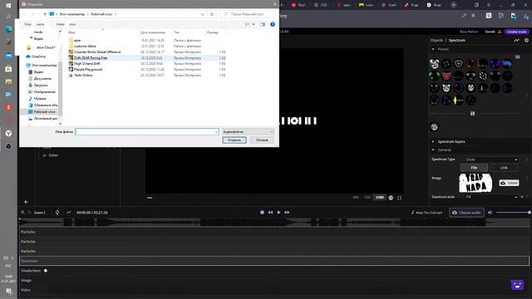The height and width of the screenshot is (299, 532).
Task: Click the graph line icon in Spectrum panel
Action: click(516, 40)
